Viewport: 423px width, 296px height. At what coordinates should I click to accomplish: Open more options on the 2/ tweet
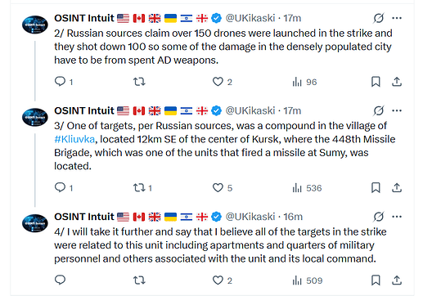[397, 18]
